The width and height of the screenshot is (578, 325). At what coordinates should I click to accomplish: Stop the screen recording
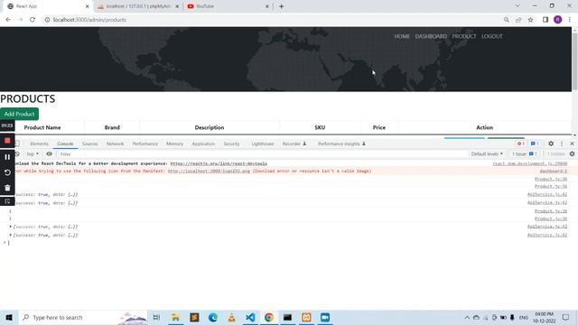click(x=7, y=141)
